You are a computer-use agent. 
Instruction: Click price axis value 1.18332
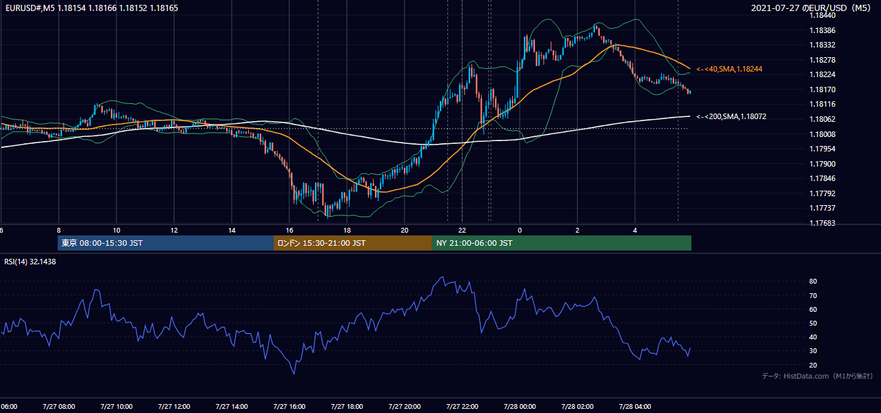pyautogui.click(x=822, y=45)
